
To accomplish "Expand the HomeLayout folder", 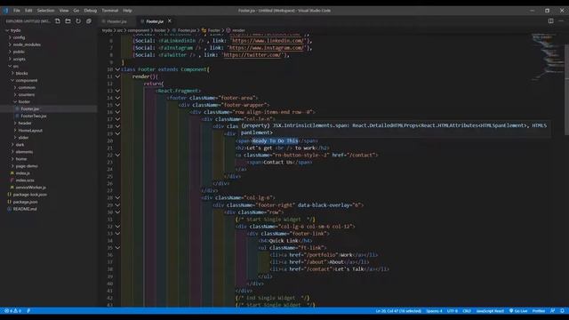I will [x=30, y=131].
